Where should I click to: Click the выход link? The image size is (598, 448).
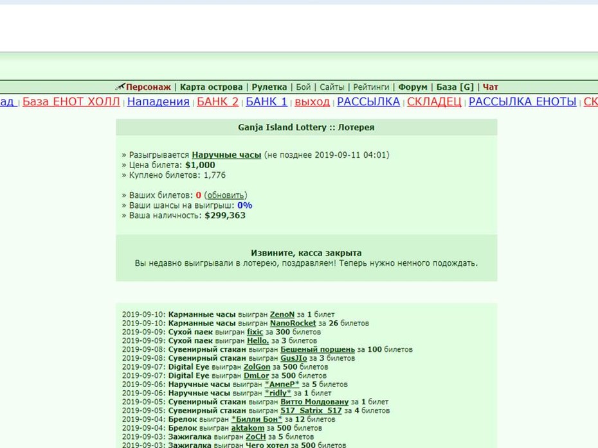pyautogui.click(x=312, y=101)
